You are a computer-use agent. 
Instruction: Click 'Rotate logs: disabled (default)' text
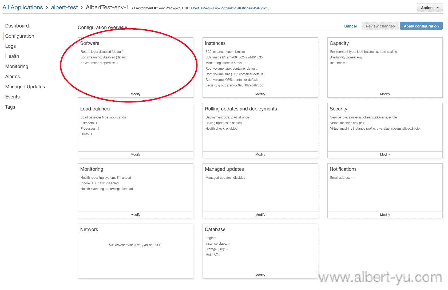click(x=102, y=52)
